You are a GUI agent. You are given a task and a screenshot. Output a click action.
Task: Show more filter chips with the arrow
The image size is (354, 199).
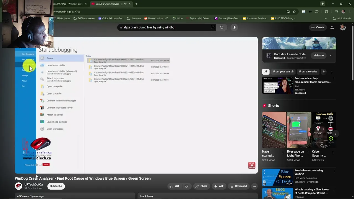pos(332,72)
